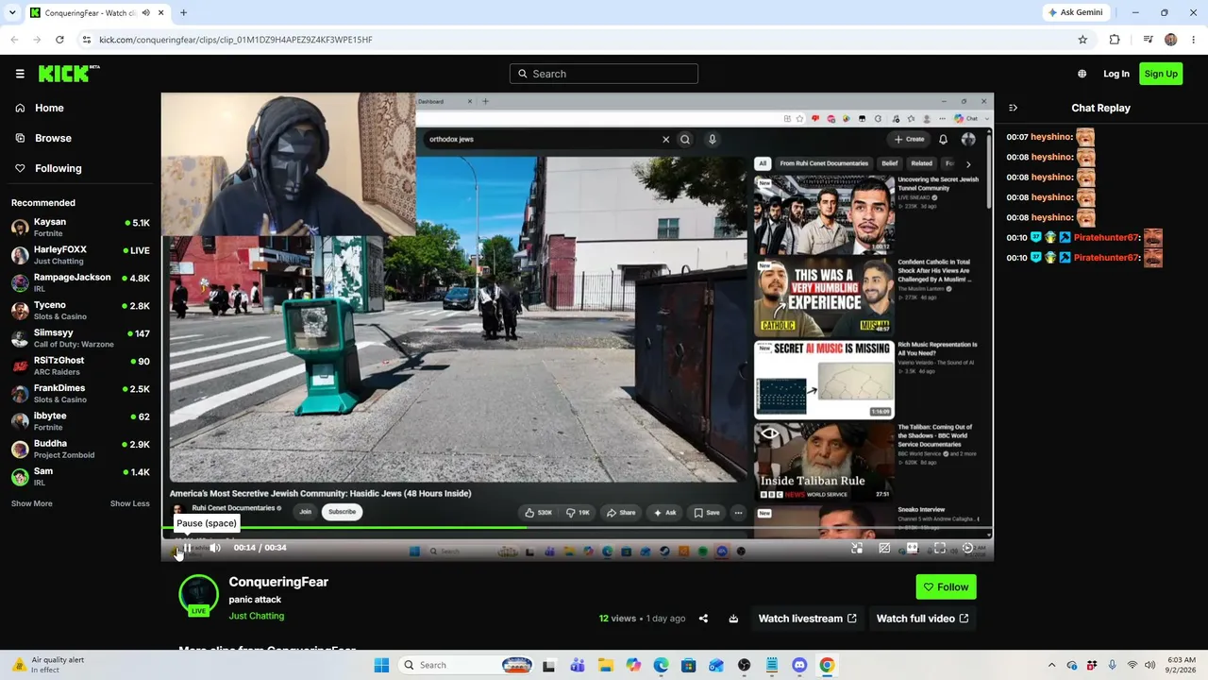Open the Just Chatting category link
Screen dimensions: 1208x680
(x=256, y=616)
